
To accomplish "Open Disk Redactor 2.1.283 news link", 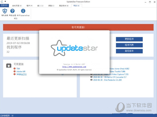I will click(x=107, y=80).
